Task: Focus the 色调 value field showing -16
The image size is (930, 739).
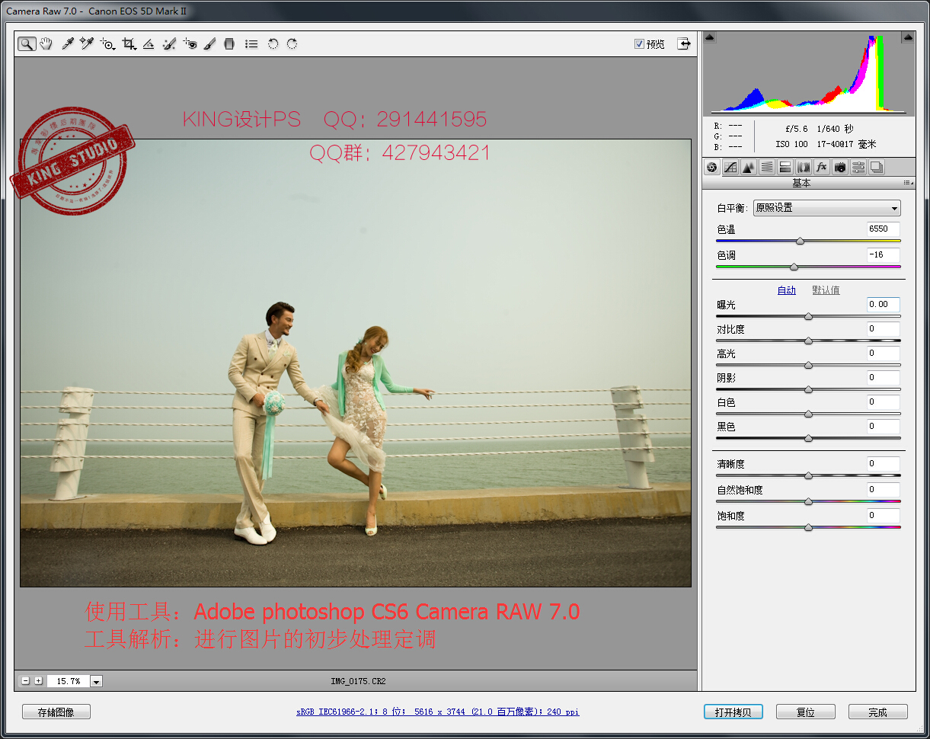Action: click(x=883, y=254)
